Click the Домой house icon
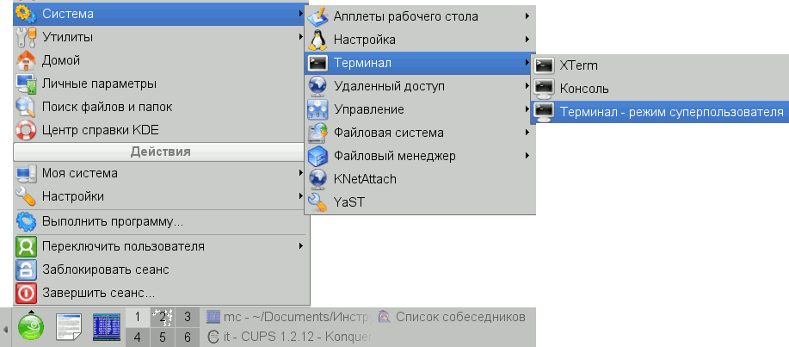Screen dimensions: 789x347 pos(26,60)
